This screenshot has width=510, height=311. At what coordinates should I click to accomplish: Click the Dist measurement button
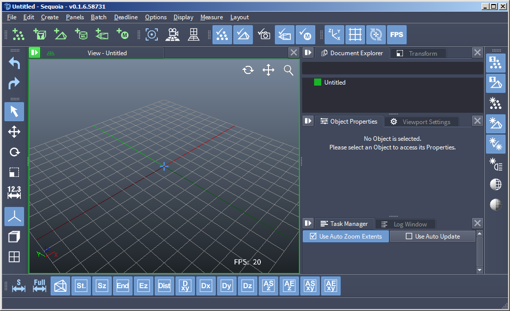164,286
